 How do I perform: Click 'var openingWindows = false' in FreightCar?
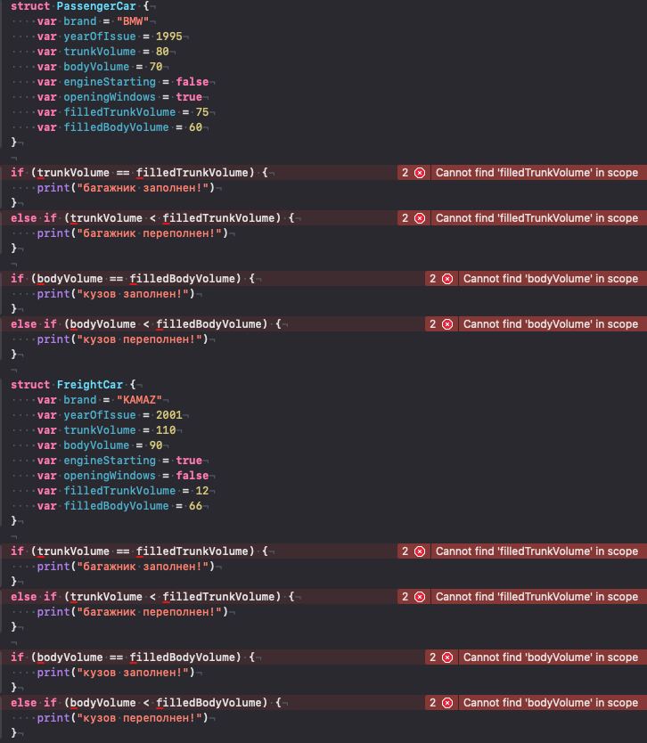point(123,476)
